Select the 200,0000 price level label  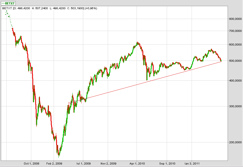click(x=235, y=142)
